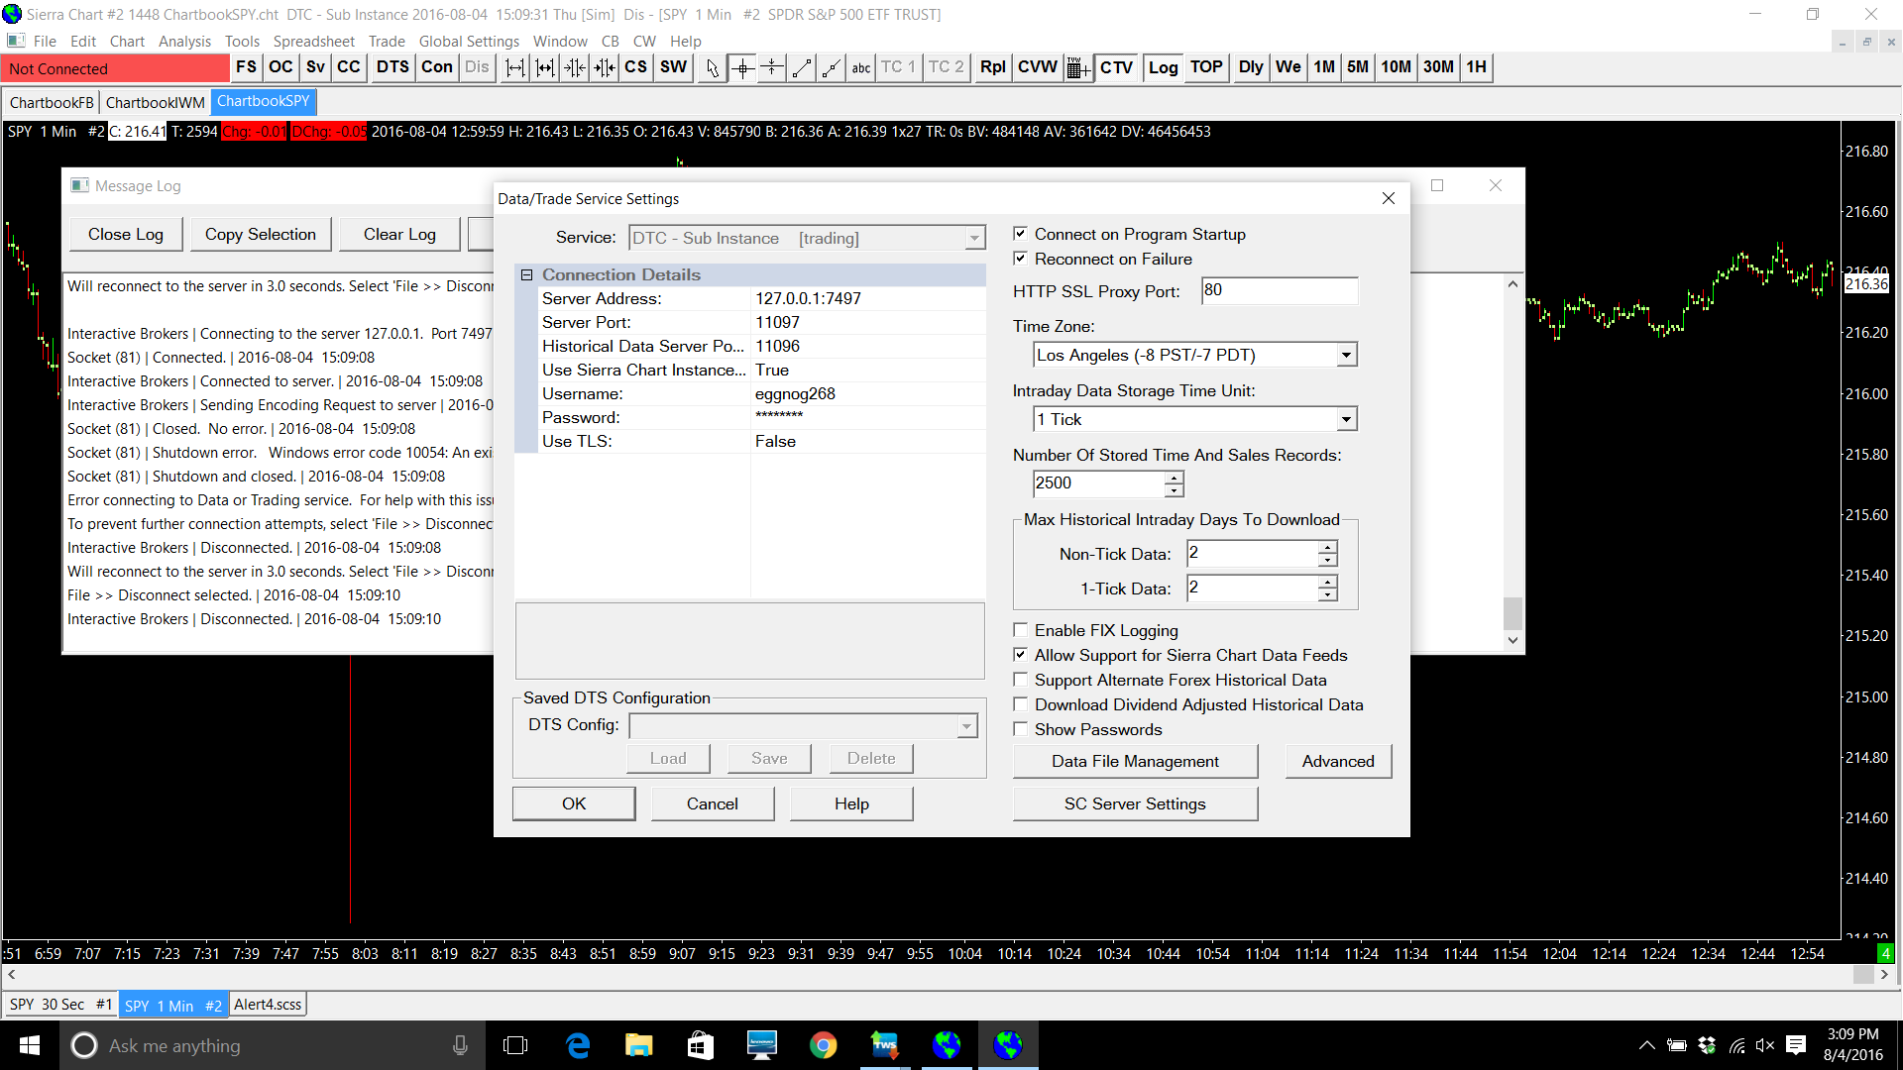This screenshot has width=1903, height=1070.
Task: Select the pointer tool in toolbar
Action: 712,67
